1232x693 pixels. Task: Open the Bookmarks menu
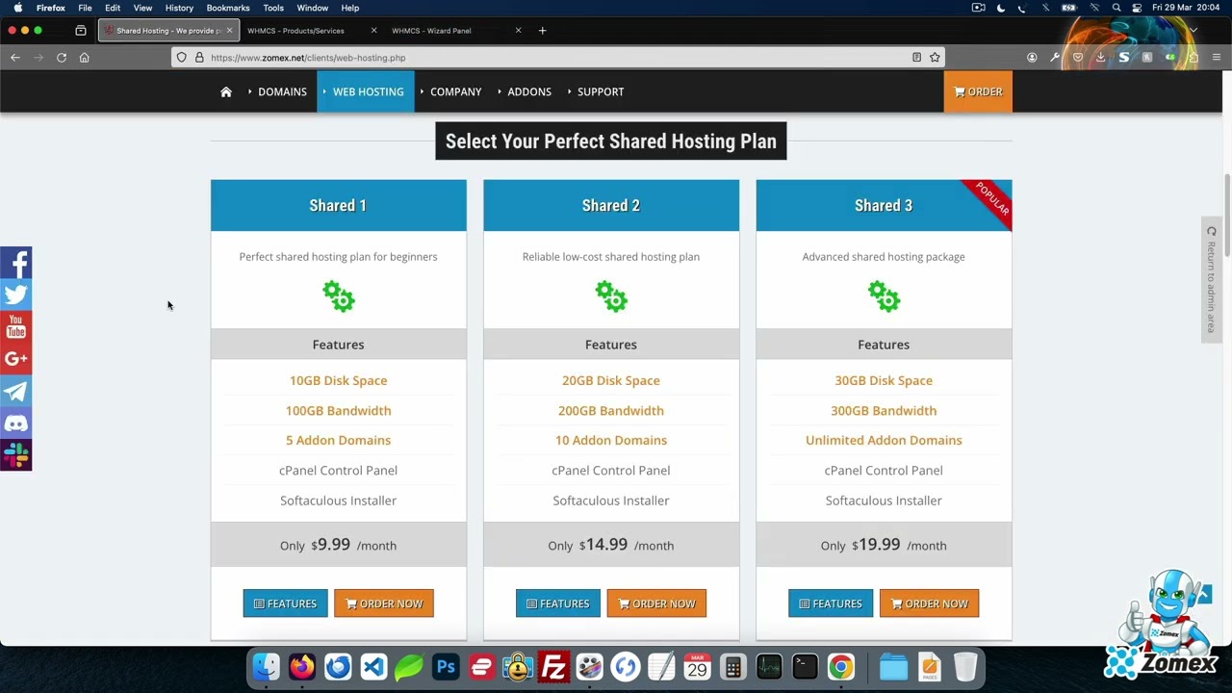tap(228, 8)
